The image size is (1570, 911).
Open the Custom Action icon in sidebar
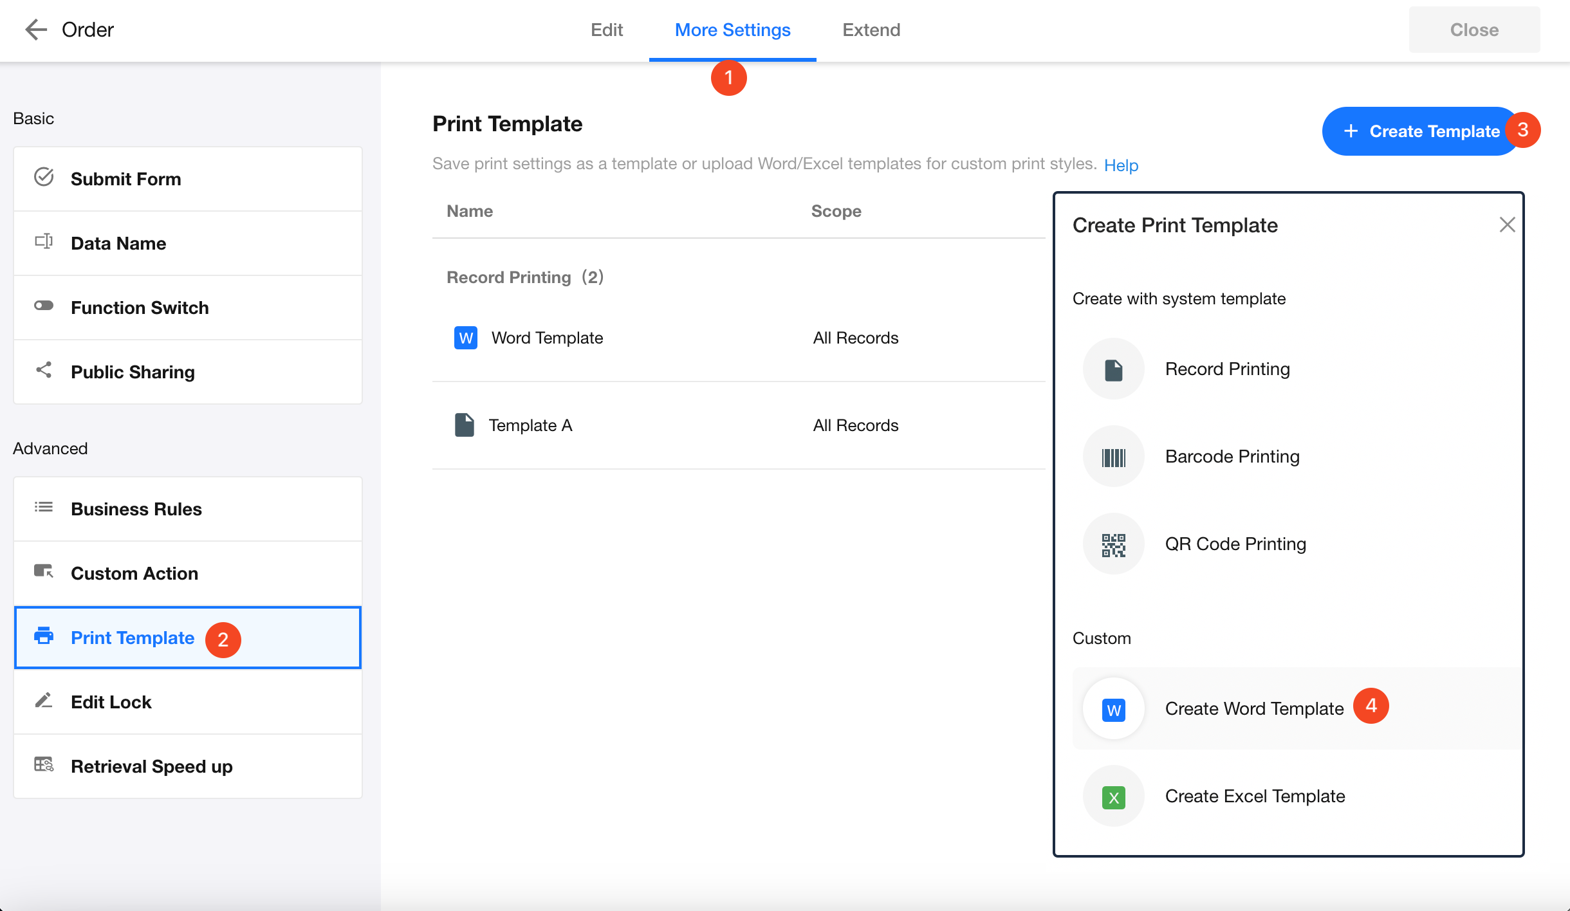point(44,572)
